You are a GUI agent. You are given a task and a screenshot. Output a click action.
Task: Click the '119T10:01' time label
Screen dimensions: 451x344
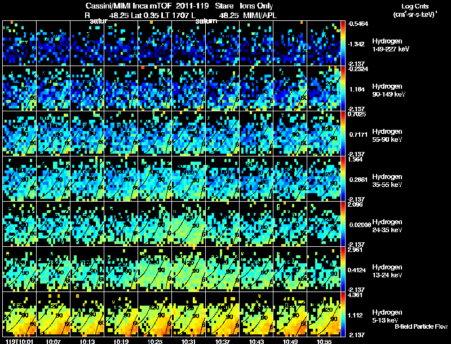tap(19, 341)
